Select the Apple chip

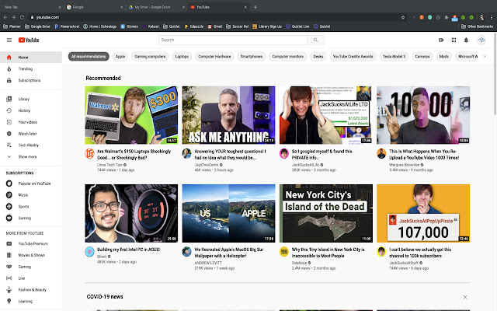120,57
